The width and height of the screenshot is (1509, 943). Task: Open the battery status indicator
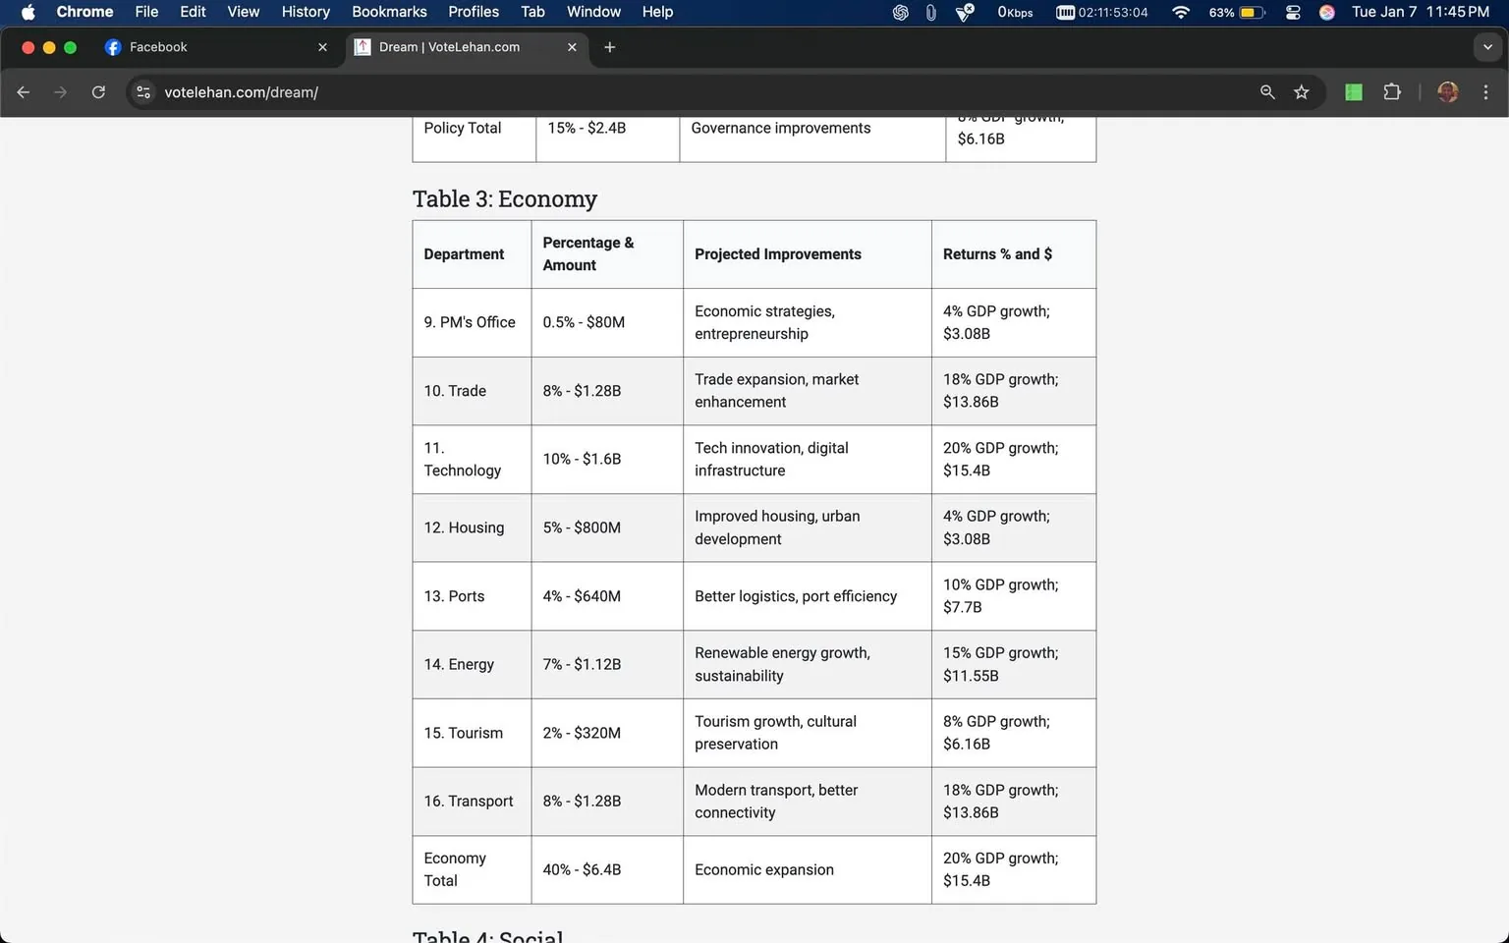click(1240, 13)
